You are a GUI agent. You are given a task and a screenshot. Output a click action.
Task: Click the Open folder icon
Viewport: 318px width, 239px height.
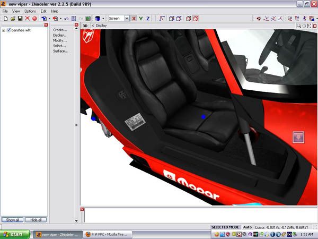pyautogui.click(x=13, y=18)
